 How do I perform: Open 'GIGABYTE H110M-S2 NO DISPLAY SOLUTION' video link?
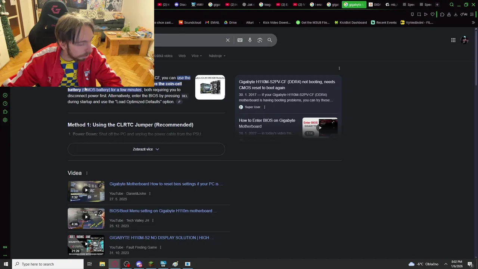(161, 238)
